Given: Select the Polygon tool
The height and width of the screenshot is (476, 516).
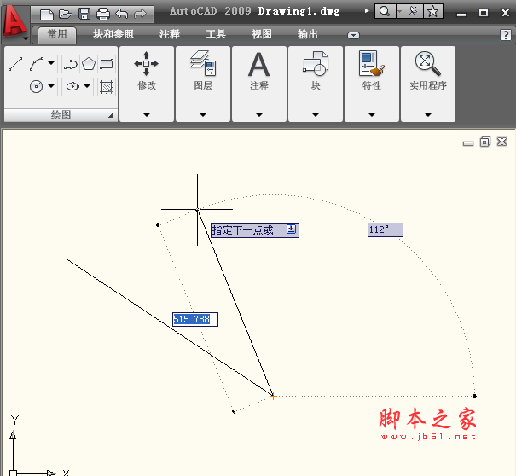Looking at the screenshot, I should [x=88, y=64].
